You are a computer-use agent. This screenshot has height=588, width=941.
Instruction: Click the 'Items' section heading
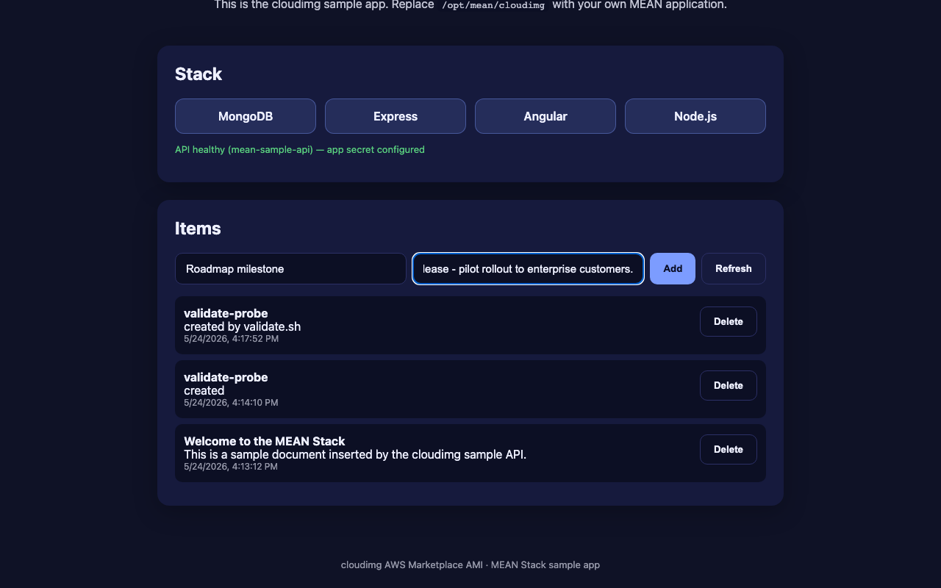[x=198, y=229]
